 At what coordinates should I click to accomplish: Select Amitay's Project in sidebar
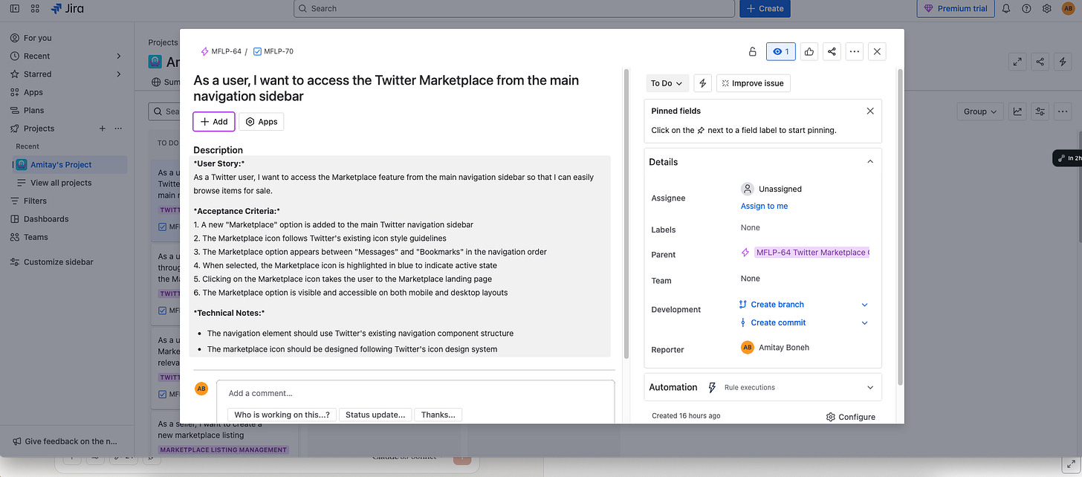pos(69,164)
